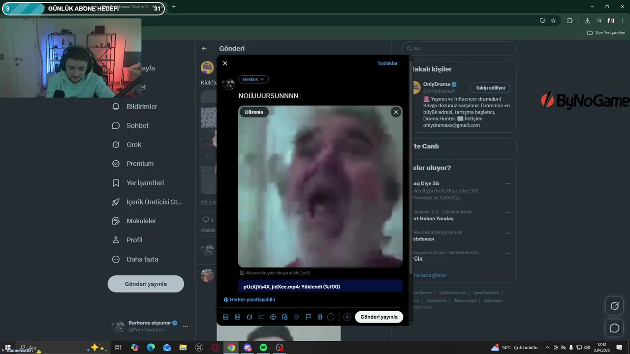Add a poll icon in composer toolbar
Viewport: 630px width, 354px height.
[x=261, y=317]
